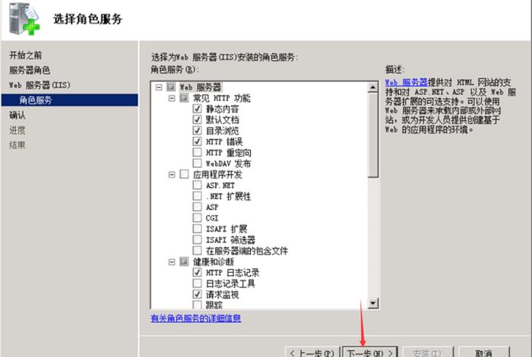Select the ASP.NET row label
The height and width of the screenshot is (357, 532).
(x=220, y=185)
